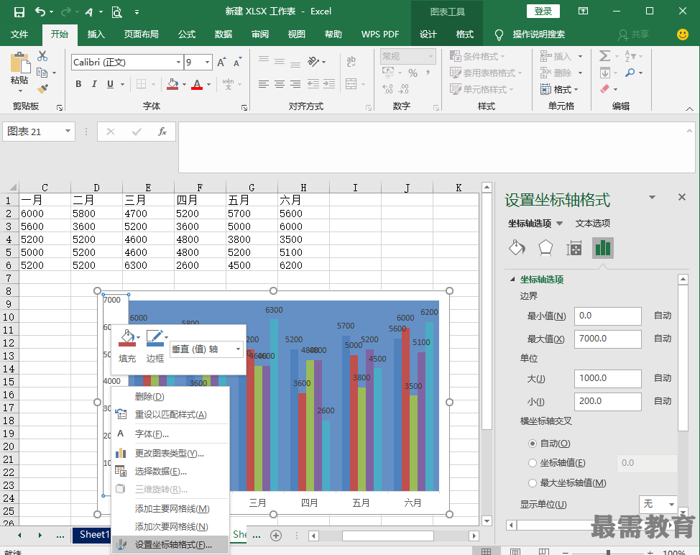700x555 pixels.
Task: Cut selection with the scissors icon
Action: (42, 56)
